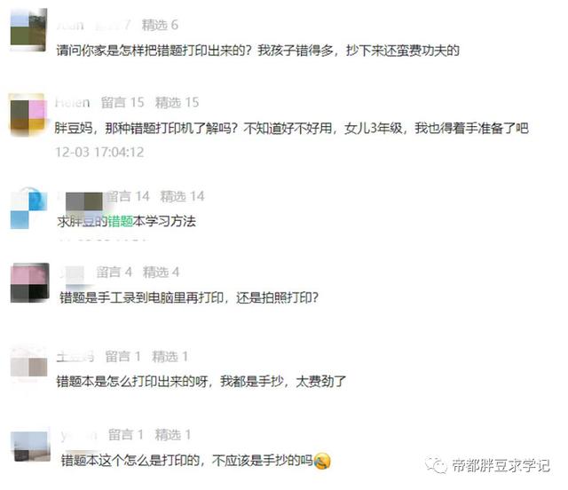
Task: Click the 帝都胖豆求学记 watermark text
Action: [500, 465]
